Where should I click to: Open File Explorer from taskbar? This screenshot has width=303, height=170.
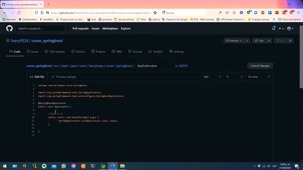click(x=122, y=166)
